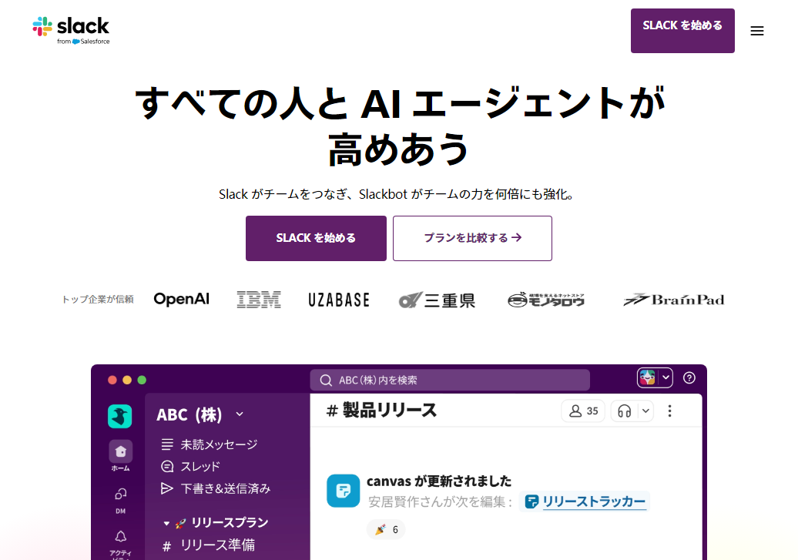The height and width of the screenshot is (560, 798).
Task: Click the purple SLACK を始める hero button
Action: point(316,238)
